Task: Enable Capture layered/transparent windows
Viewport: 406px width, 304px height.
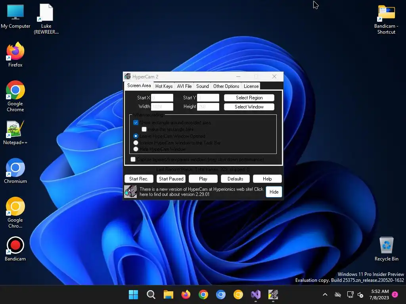Action: 133,160
